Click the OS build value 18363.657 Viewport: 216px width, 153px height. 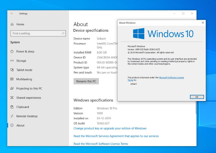point(103,123)
